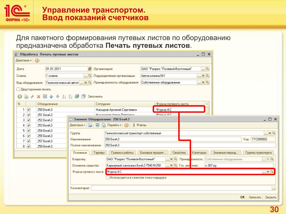The image size is (286, 214).
Task: Open the lookup magnifier for the Организация field
Action: tap(207, 69)
